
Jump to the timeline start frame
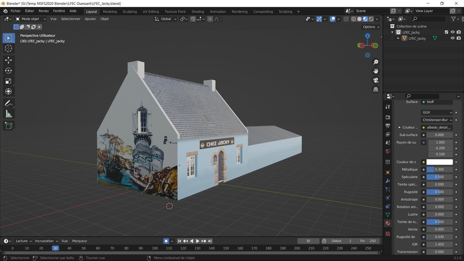(x=179, y=241)
